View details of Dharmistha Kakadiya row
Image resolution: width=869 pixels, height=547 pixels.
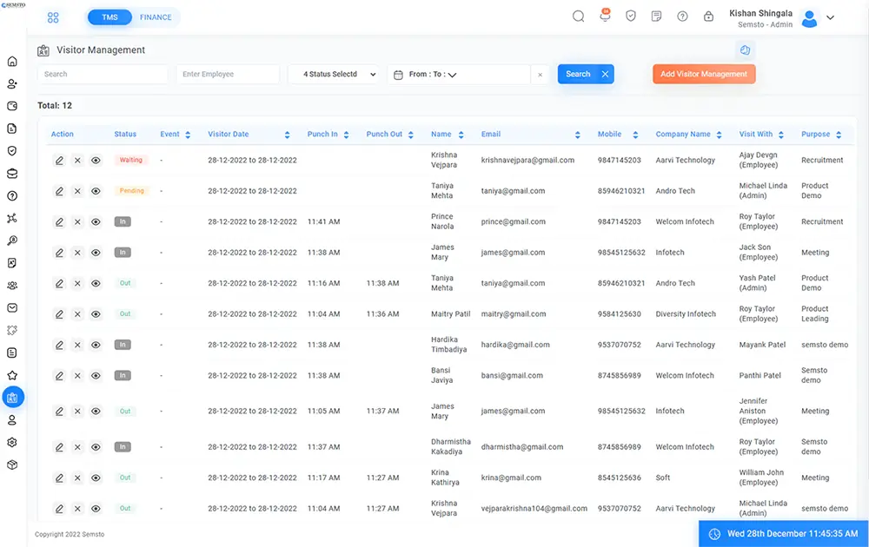[96, 447]
